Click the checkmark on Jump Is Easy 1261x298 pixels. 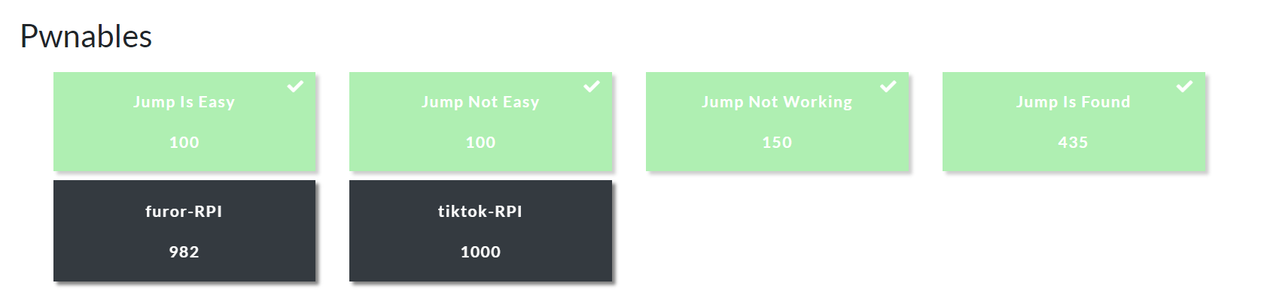295,86
